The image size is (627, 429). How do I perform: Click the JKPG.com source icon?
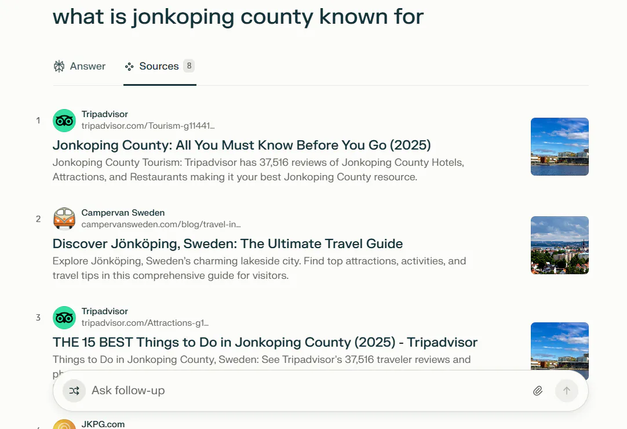click(x=64, y=424)
